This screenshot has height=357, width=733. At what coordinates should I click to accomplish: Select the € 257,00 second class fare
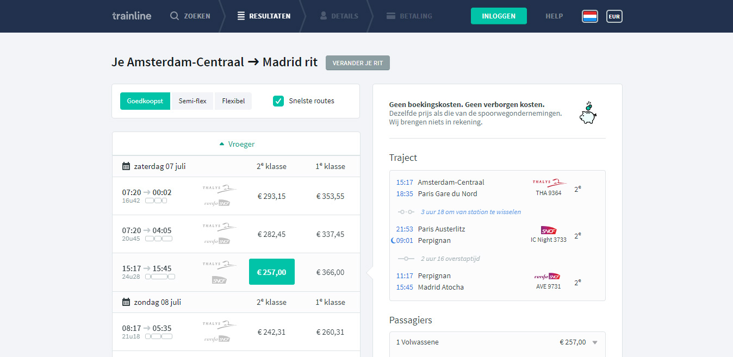point(271,272)
